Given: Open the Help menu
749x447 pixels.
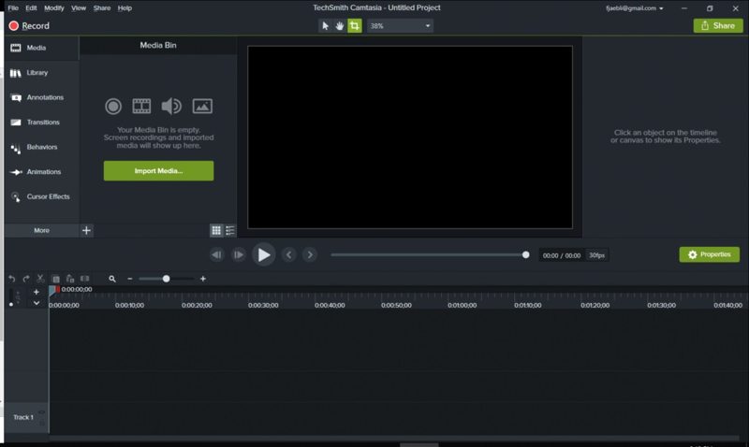Looking at the screenshot, I should click(125, 8).
